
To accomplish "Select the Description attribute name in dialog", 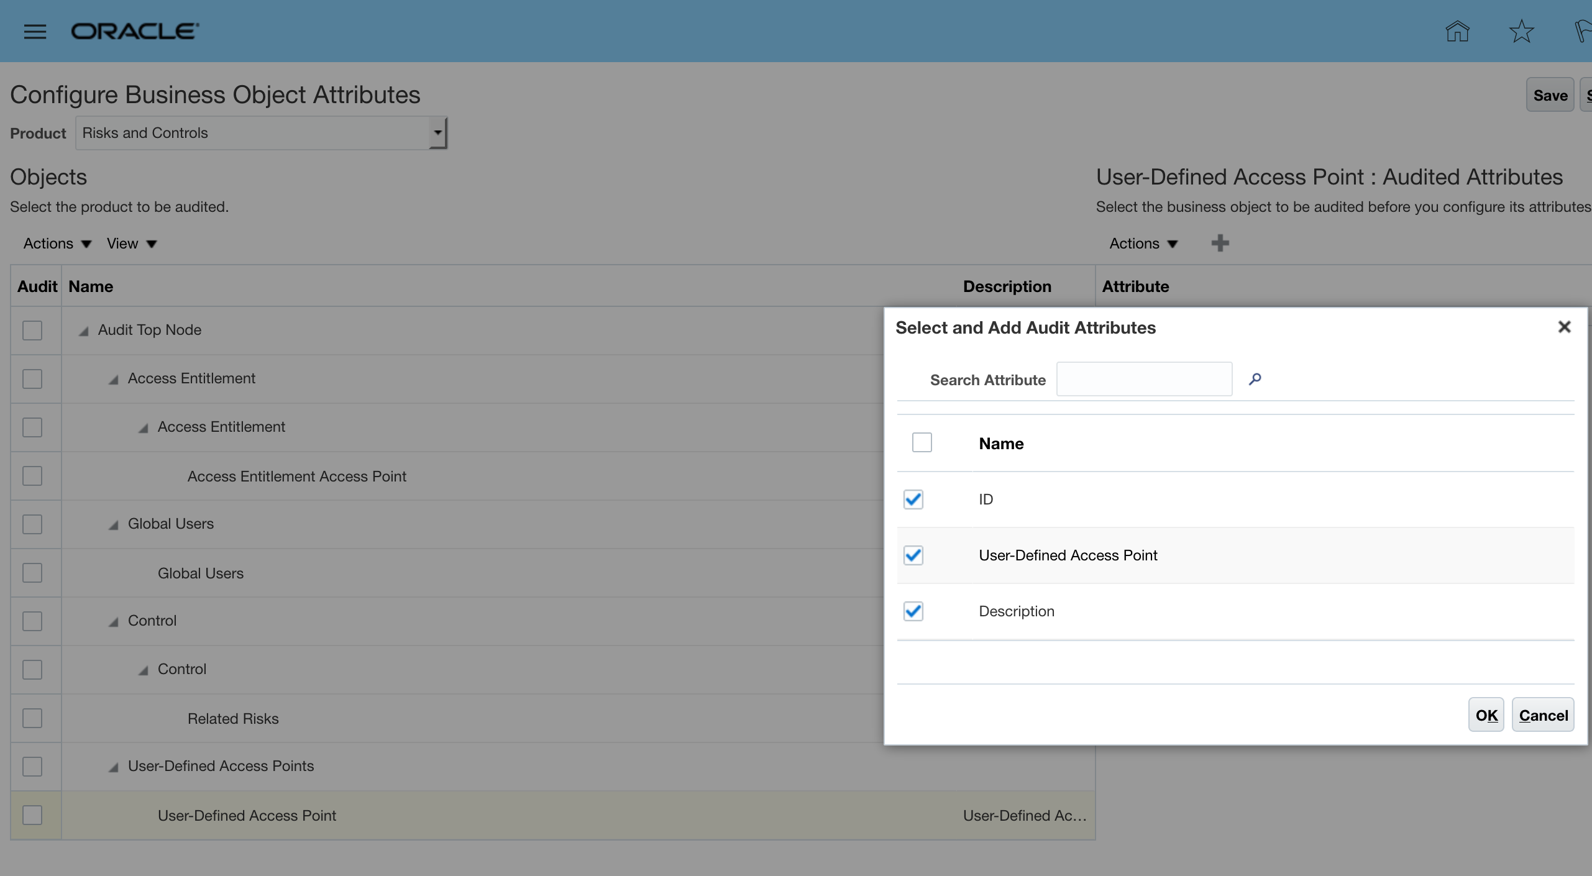I will click(1017, 611).
